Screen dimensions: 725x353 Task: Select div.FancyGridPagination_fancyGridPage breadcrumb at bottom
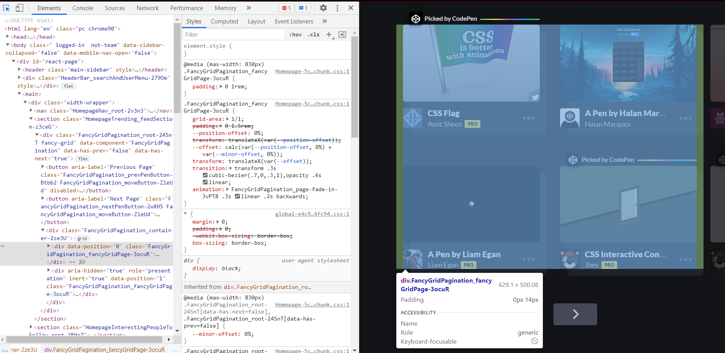pyautogui.click(x=104, y=349)
